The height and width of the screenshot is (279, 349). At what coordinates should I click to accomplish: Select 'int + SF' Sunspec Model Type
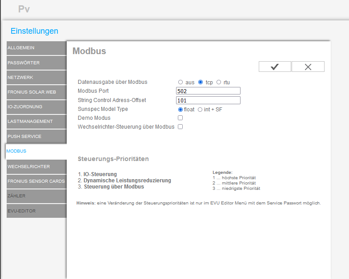(x=200, y=109)
